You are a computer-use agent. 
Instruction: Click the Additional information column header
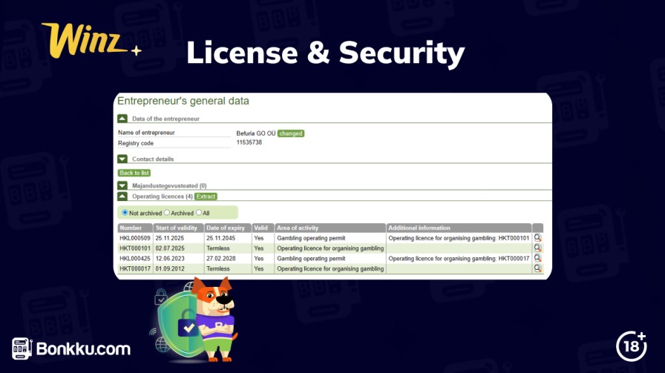point(459,228)
